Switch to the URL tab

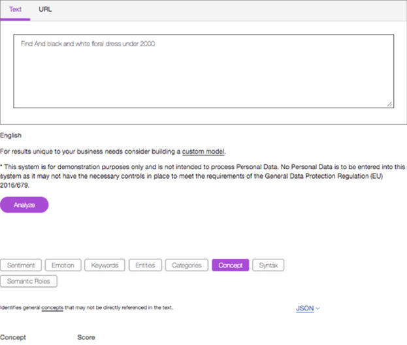tap(45, 10)
